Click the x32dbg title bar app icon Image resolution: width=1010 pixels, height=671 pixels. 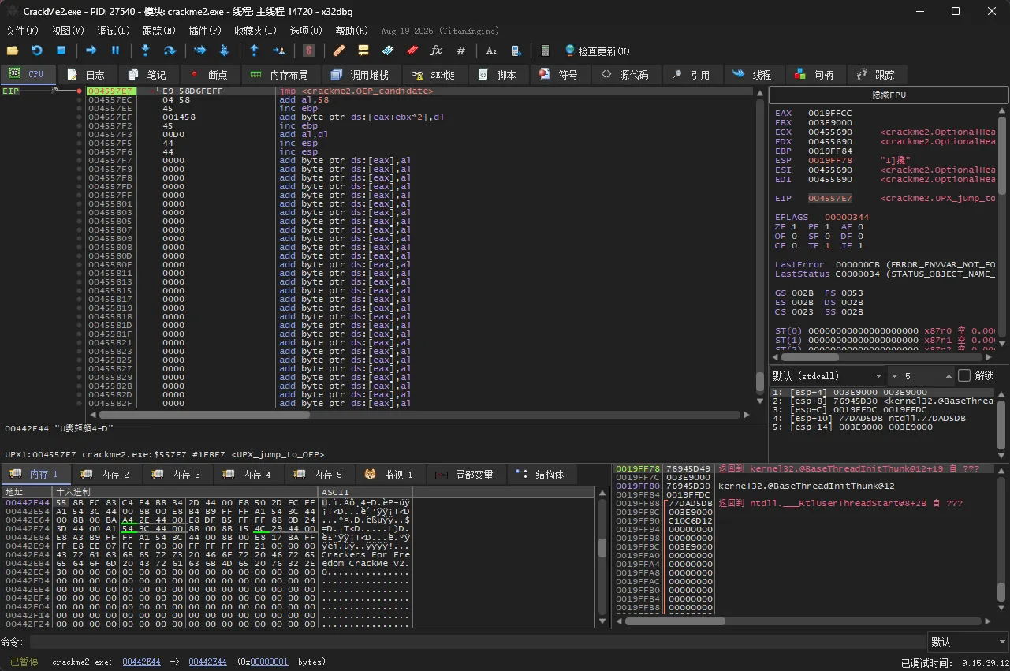click(x=12, y=11)
